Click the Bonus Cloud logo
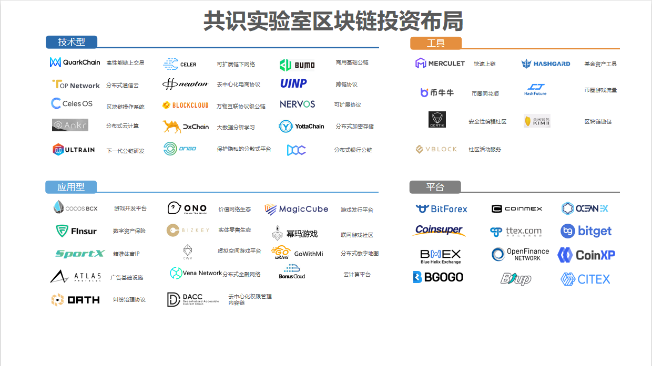 tap(292, 272)
